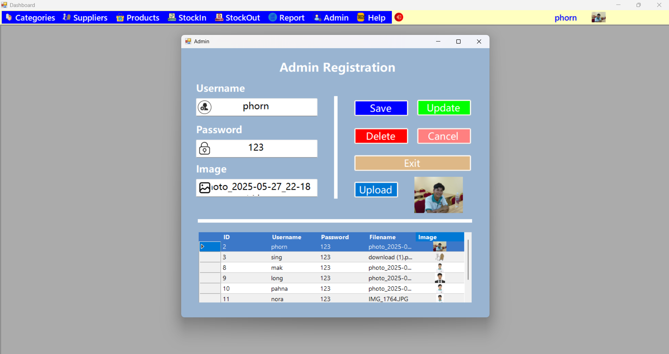Viewport: 669px width, 354px height.
Task: Click the IMG_1764.JPG filename cell
Action: pos(391,299)
